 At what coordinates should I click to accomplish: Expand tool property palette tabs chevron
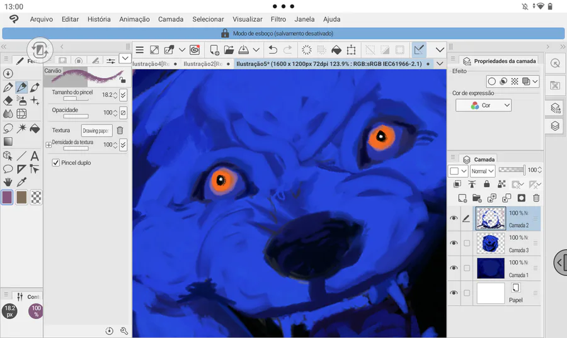(x=125, y=58)
